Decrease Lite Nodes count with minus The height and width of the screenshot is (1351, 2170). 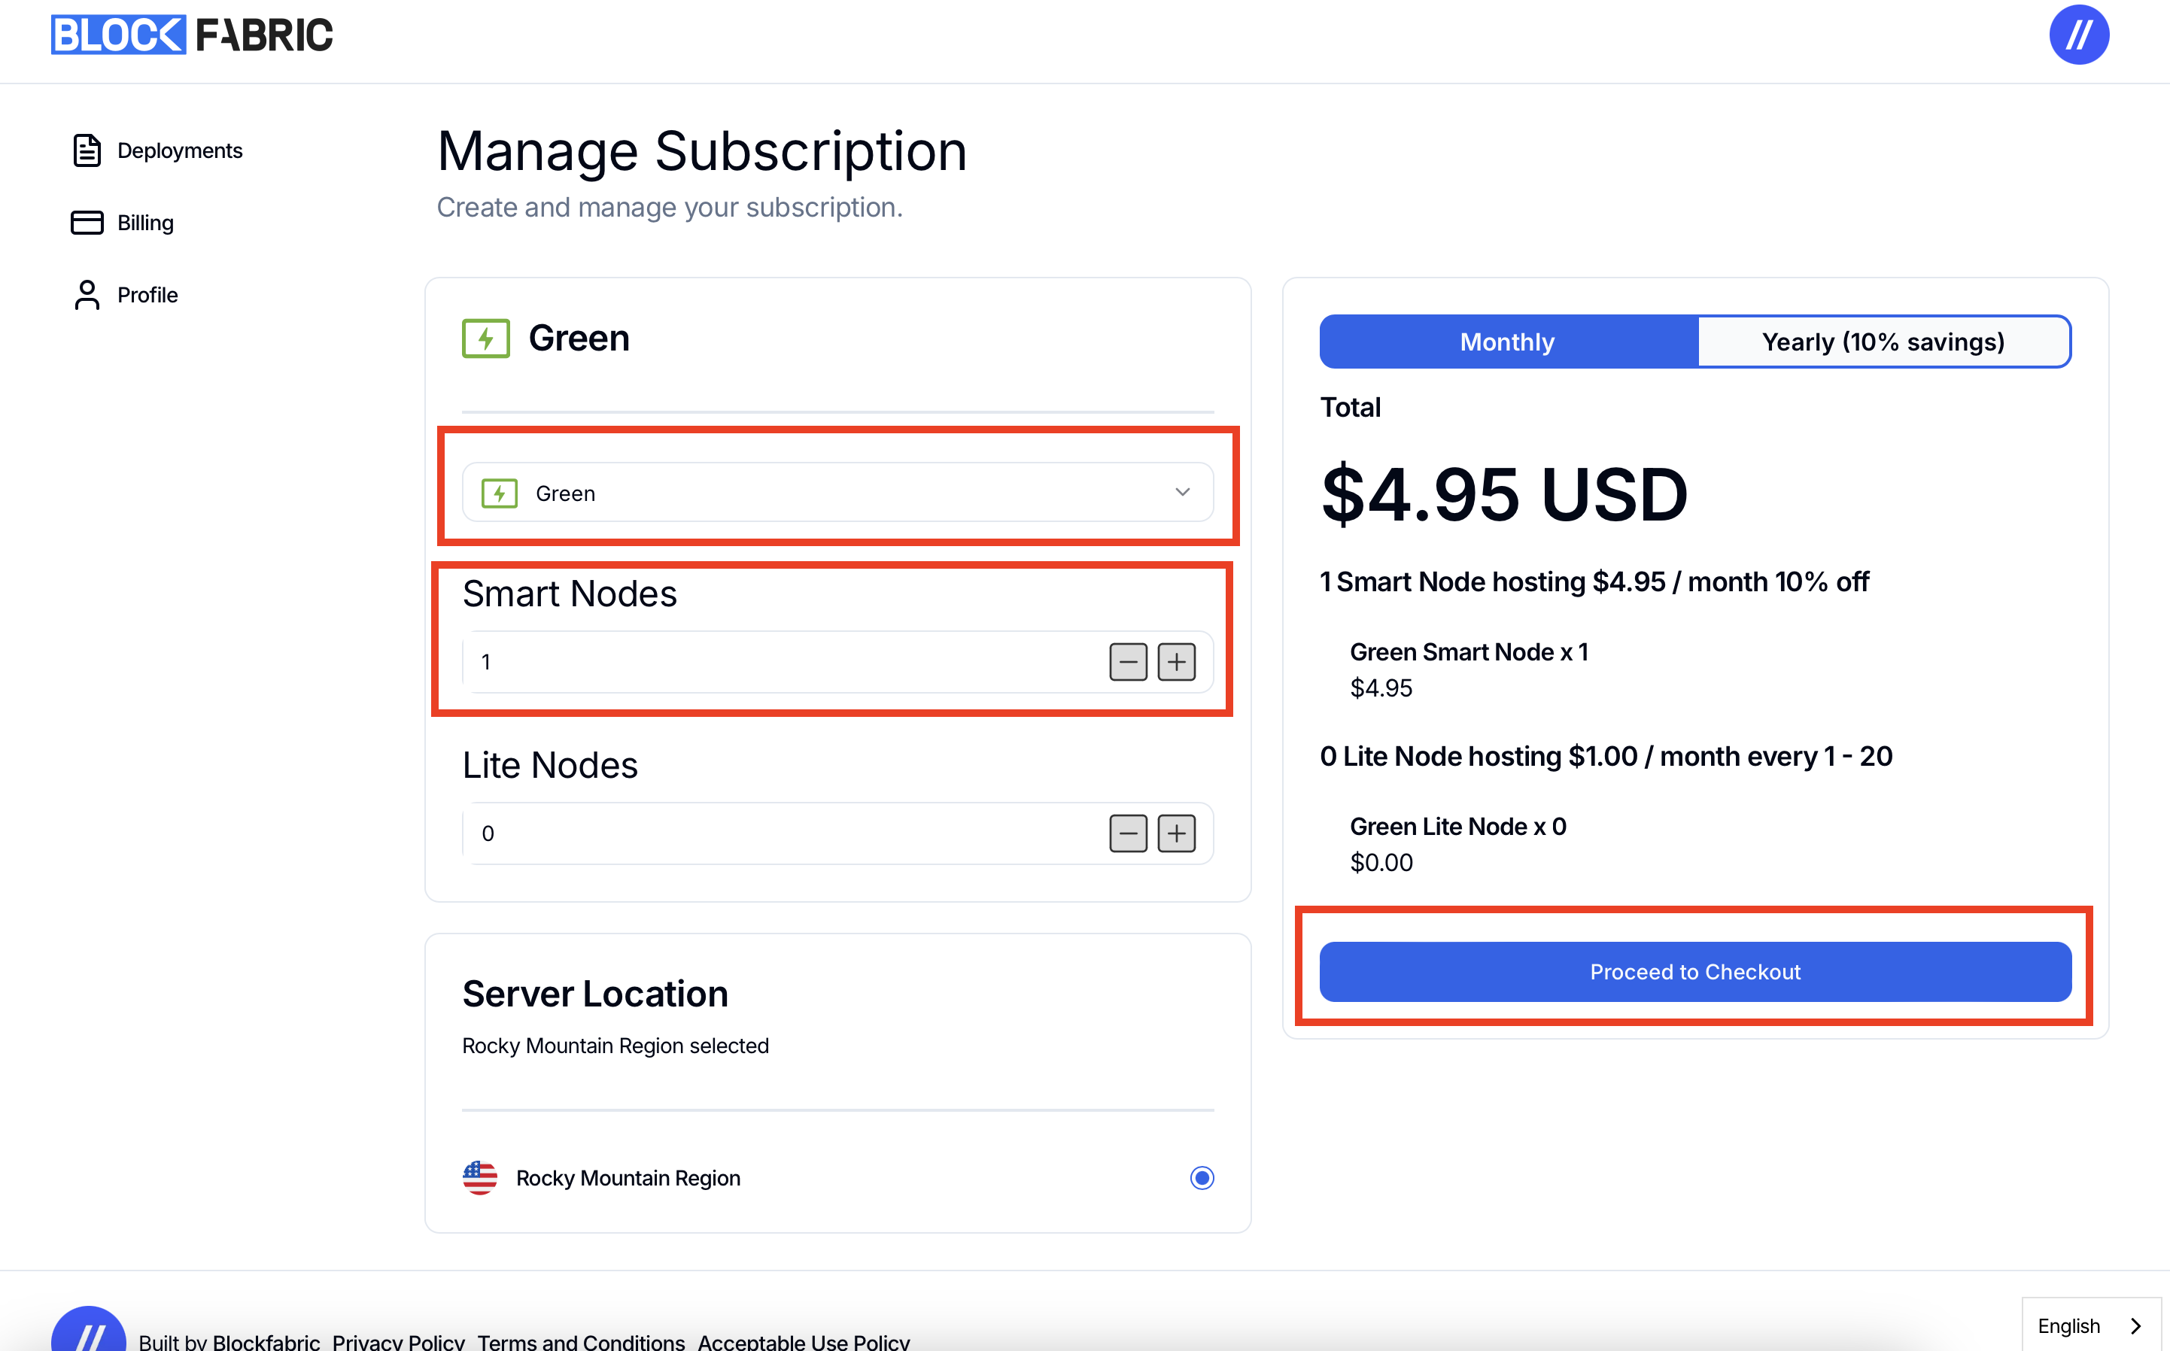[x=1128, y=833]
